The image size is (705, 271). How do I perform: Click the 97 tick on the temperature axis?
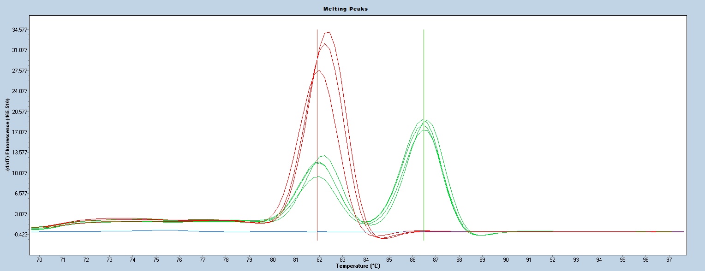click(669, 260)
